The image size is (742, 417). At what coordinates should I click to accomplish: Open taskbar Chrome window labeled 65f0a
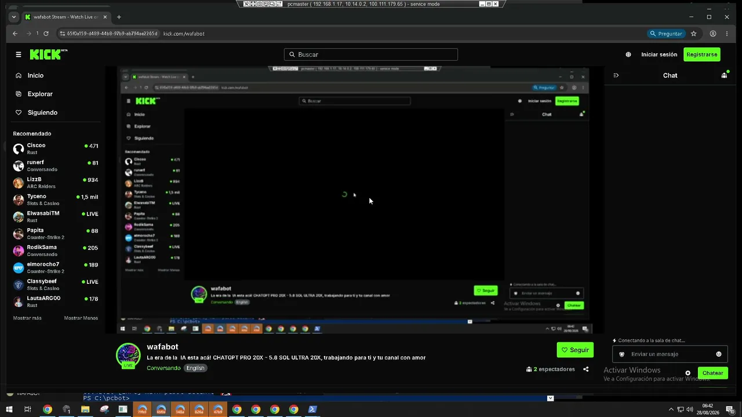[161, 409]
